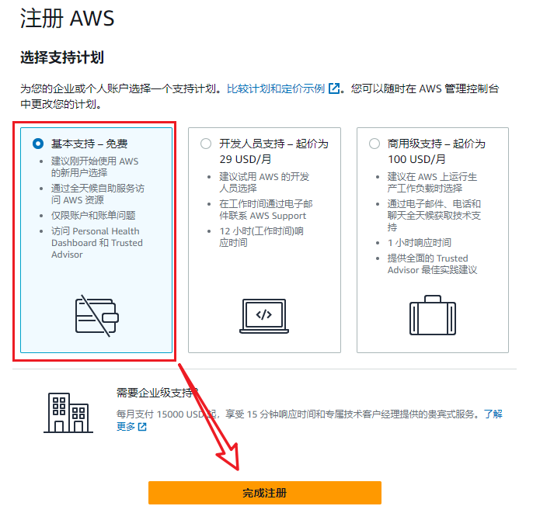Click the 仅限账户和账单问题 bullet text
Screen dimensions: 533x506
tap(93, 215)
